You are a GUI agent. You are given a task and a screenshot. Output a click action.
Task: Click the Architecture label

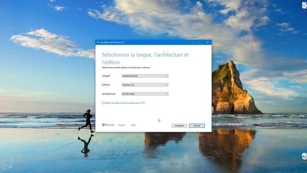point(109,94)
